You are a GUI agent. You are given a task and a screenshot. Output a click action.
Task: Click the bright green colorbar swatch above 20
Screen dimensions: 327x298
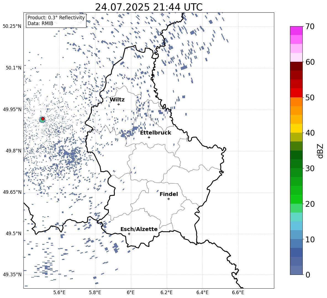click(296, 199)
